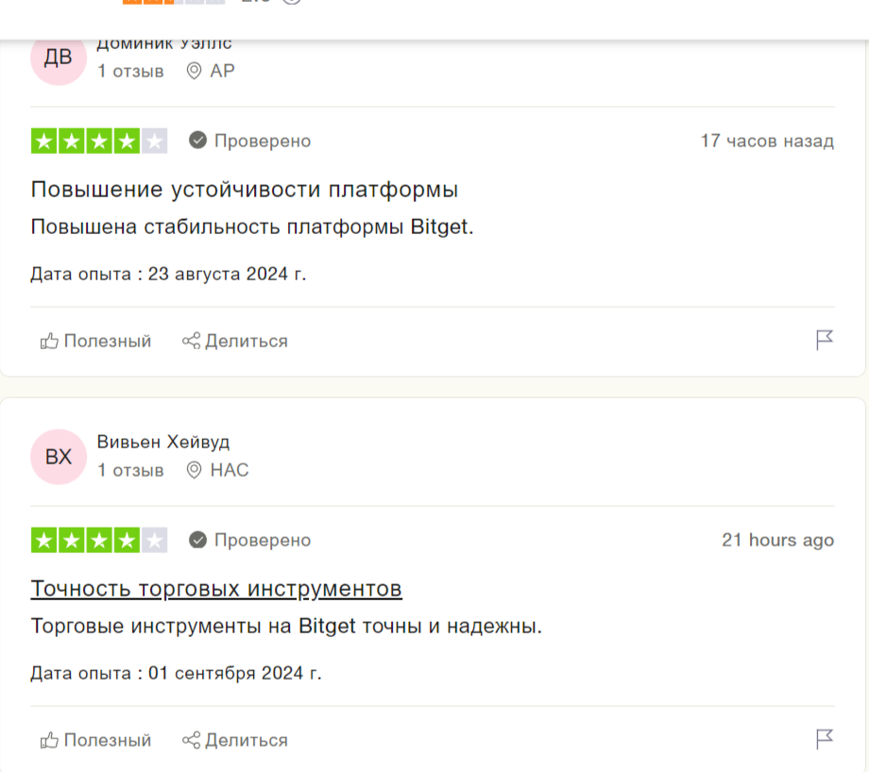Click thumbs-up icon on Вивьен Хейвуд's review
Viewport: 869px width, 772px height.
pos(49,741)
